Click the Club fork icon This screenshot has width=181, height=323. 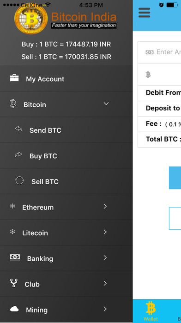point(14,283)
